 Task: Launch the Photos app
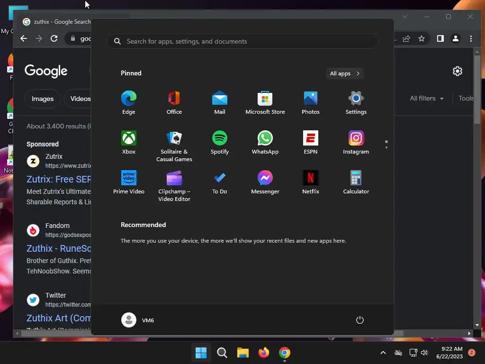tap(311, 103)
